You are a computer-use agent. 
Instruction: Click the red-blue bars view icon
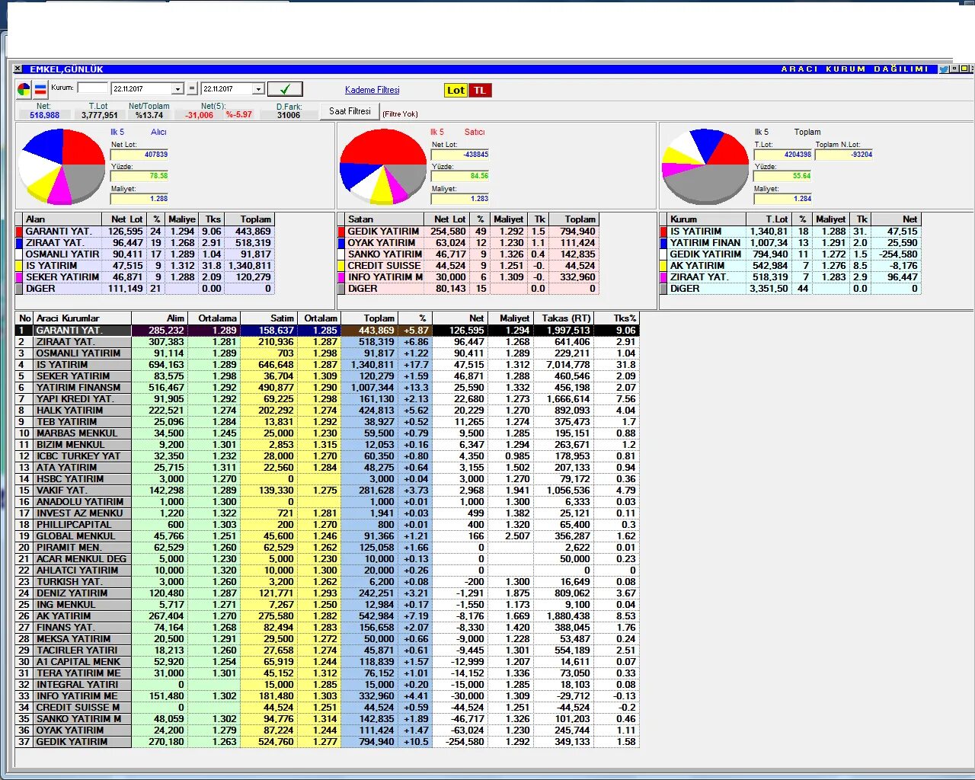point(40,89)
